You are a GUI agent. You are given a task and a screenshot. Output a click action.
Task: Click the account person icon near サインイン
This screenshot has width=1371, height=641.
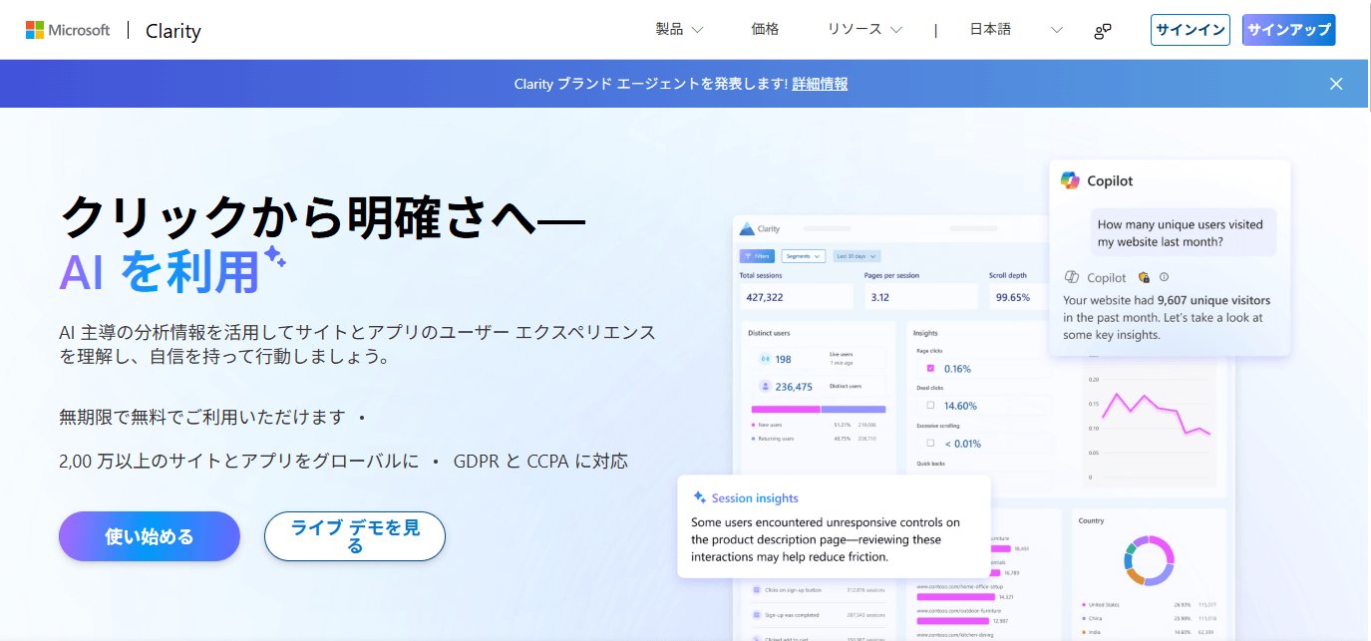pos(1102,30)
